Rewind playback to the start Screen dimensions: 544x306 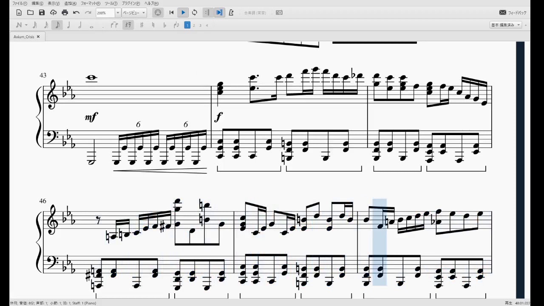[x=171, y=13]
